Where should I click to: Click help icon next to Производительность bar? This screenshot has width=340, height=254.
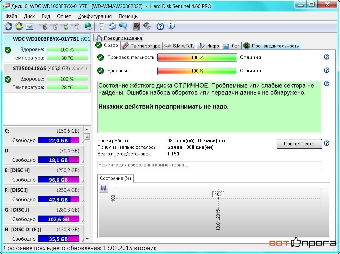click(327, 57)
